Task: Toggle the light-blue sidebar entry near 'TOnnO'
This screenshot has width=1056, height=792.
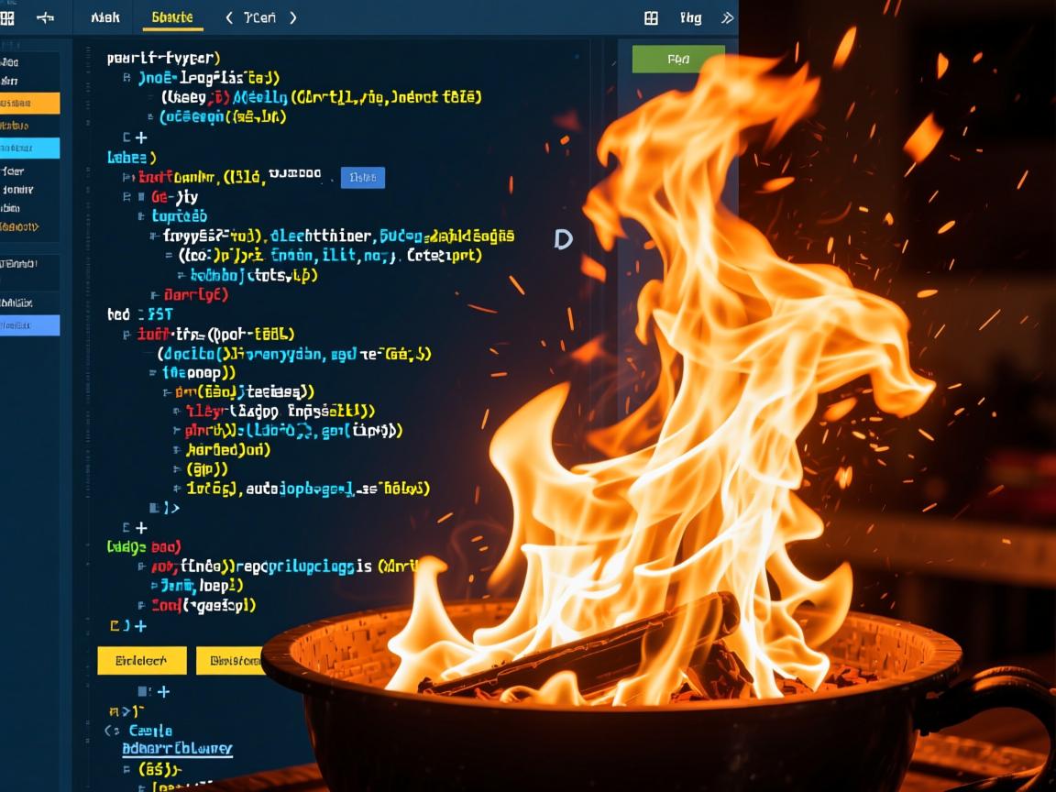Action: (29, 147)
